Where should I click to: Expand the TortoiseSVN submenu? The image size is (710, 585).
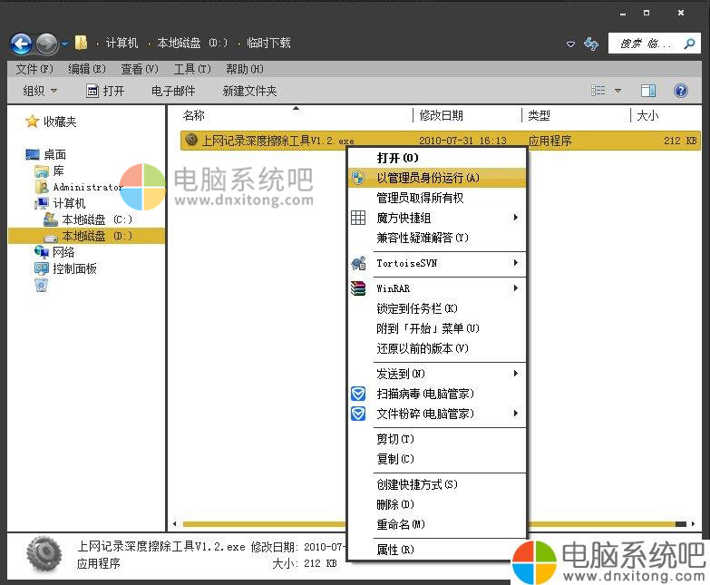435,263
